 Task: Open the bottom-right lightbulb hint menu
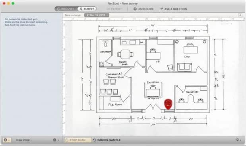point(238,140)
